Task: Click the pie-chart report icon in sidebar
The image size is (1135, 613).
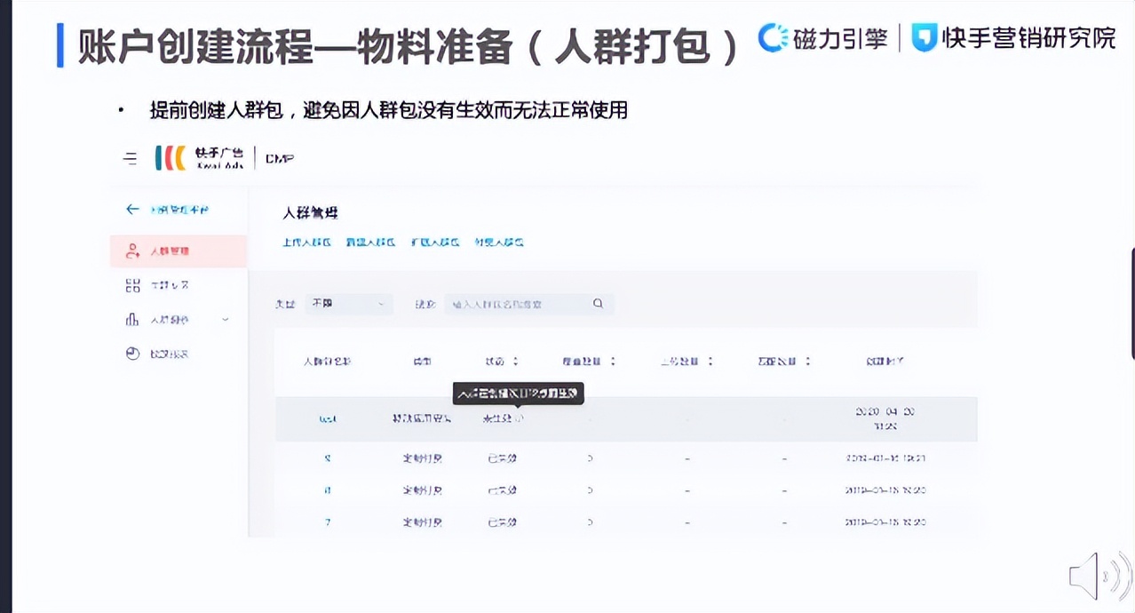Action: pyautogui.click(x=131, y=353)
